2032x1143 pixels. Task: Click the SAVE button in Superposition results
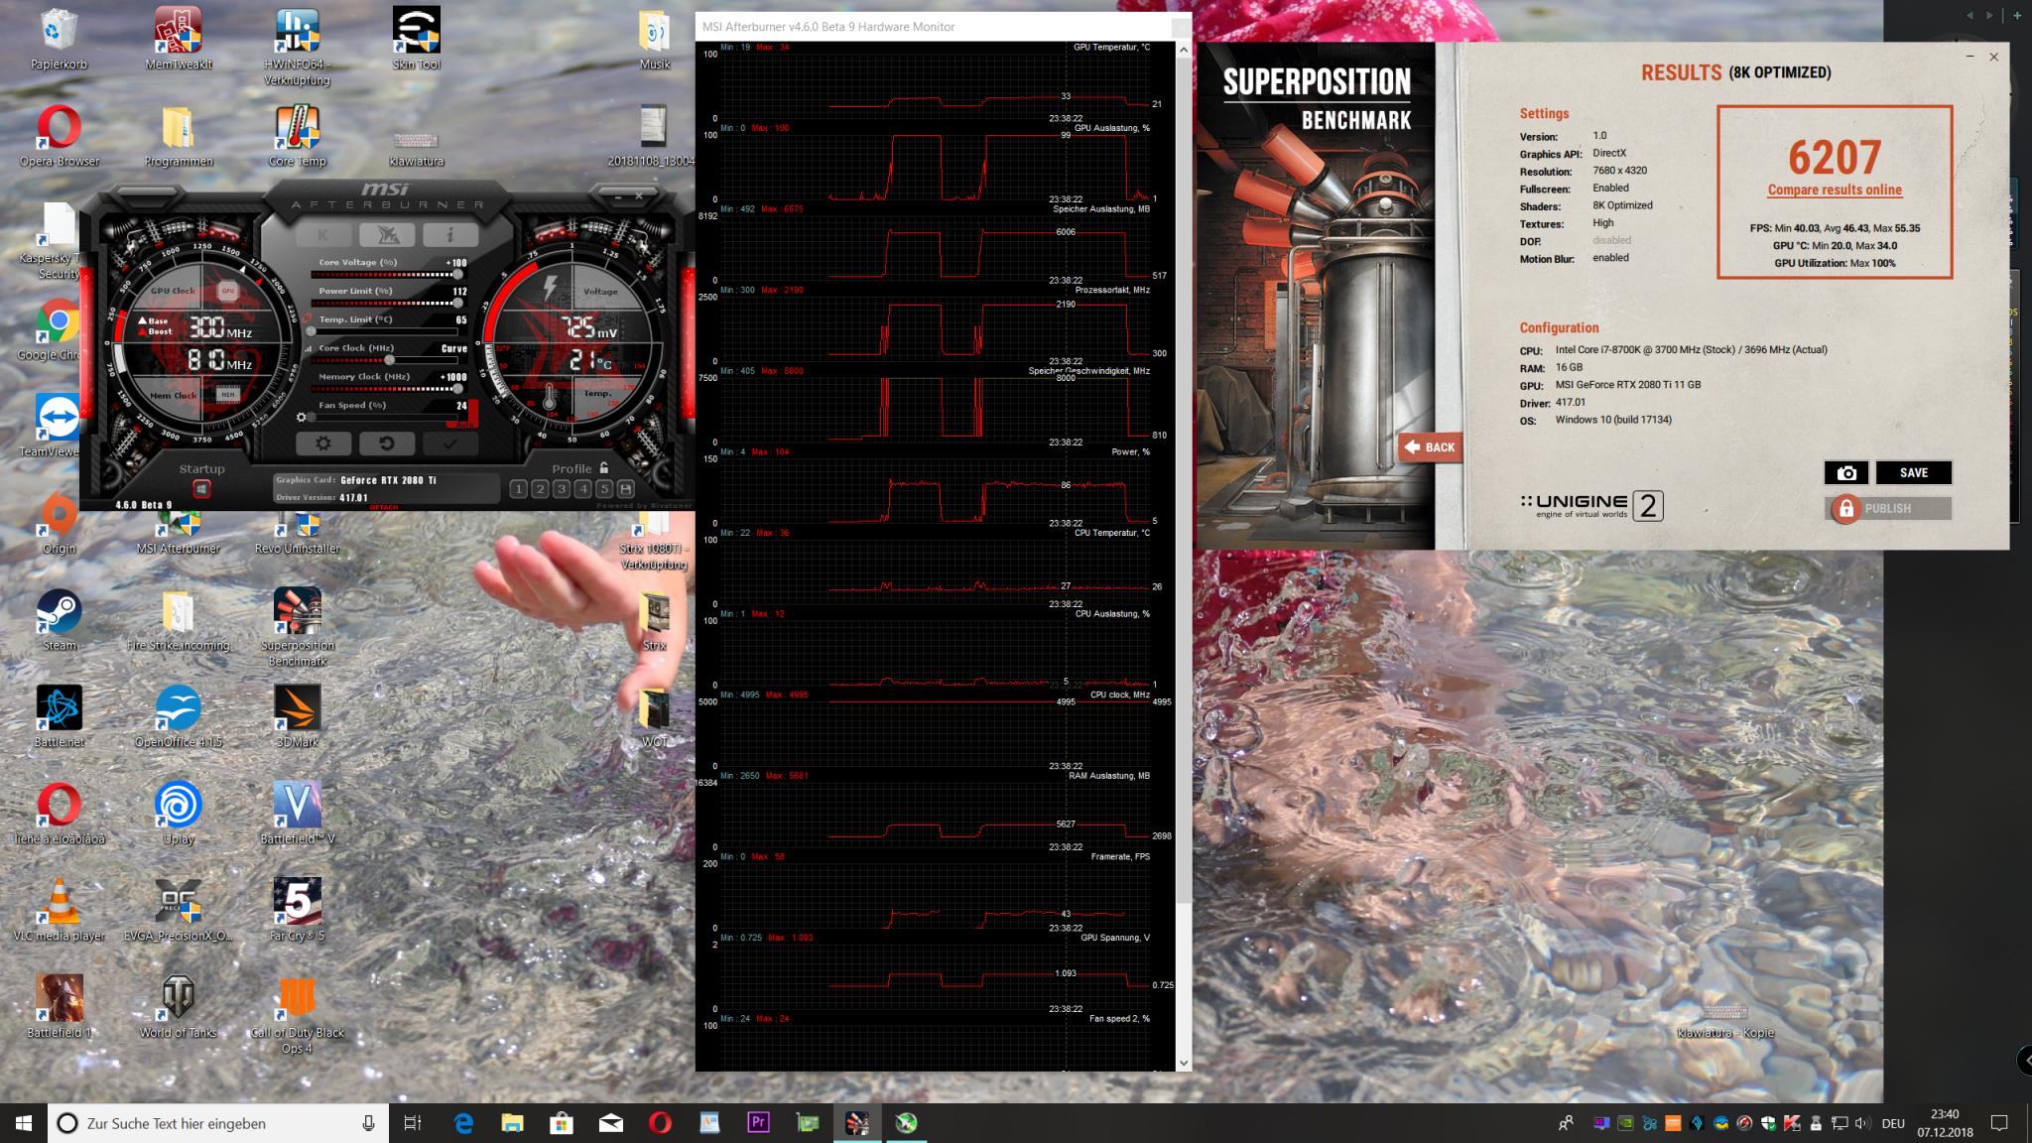click(x=1913, y=473)
